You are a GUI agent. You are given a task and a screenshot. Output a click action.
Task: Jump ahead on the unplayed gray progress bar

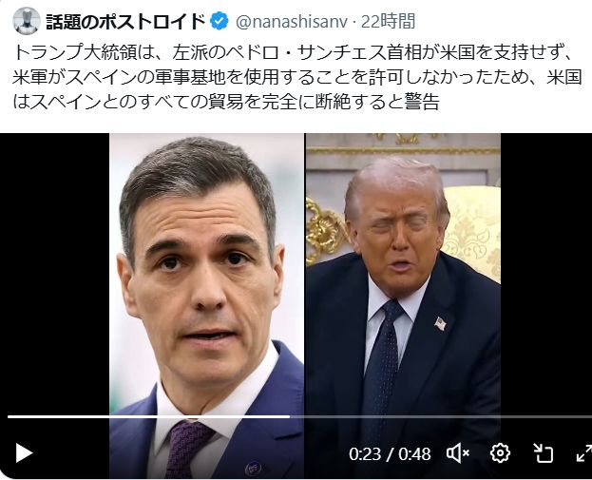click(x=441, y=417)
